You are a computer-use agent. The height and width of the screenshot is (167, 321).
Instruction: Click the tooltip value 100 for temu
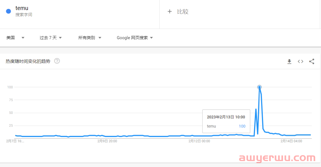point(242,126)
